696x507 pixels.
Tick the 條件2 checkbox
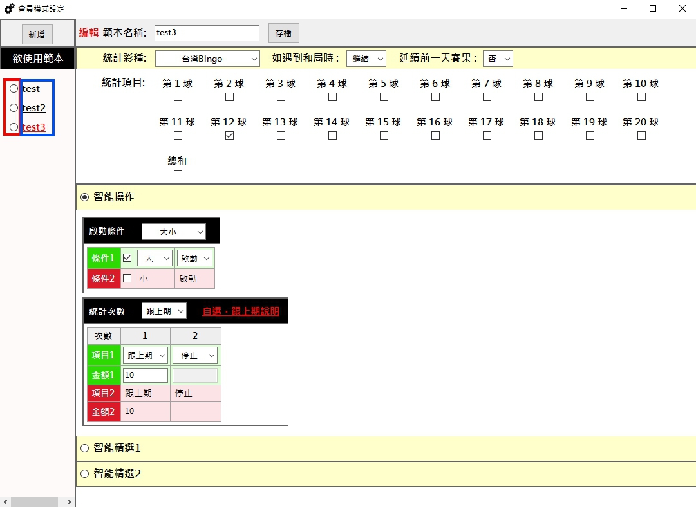click(x=127, y=279)
